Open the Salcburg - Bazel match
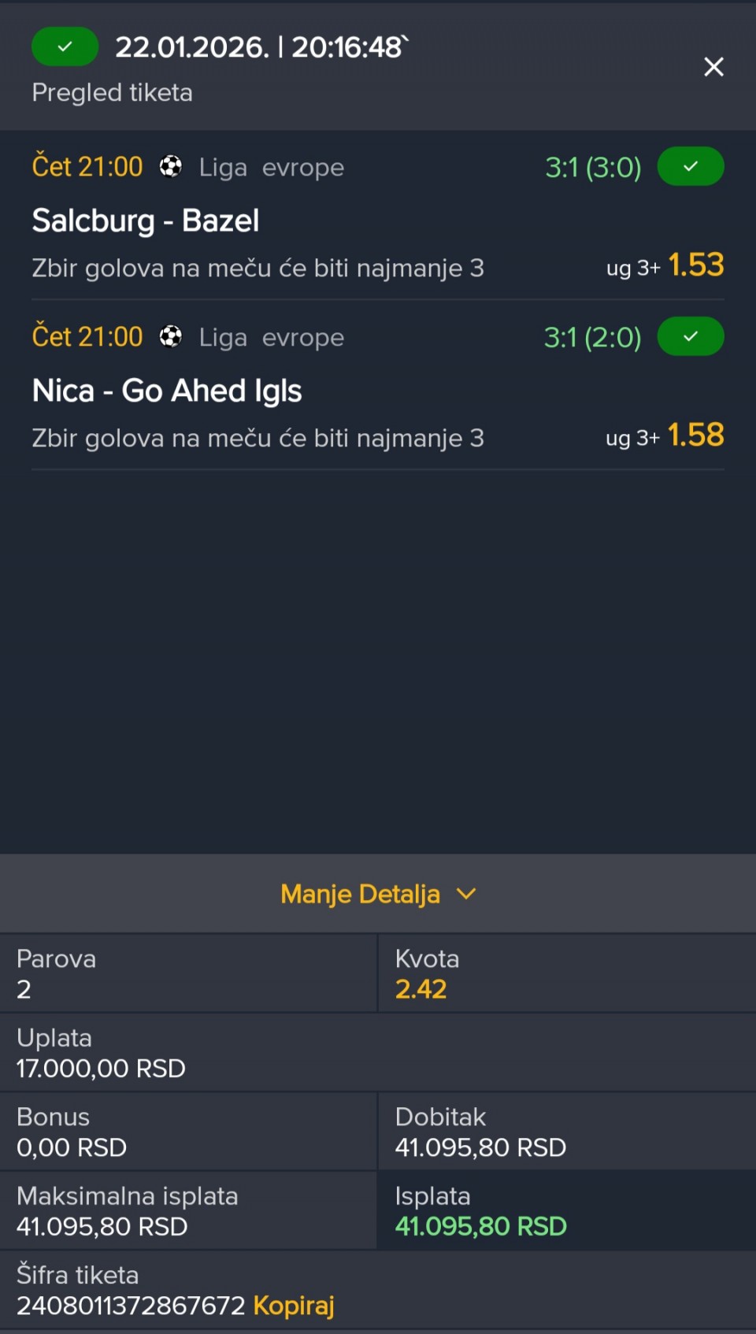 pos(146,220)
